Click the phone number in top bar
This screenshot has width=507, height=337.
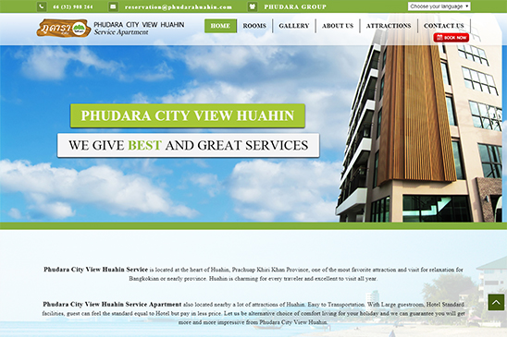point(73,6)
